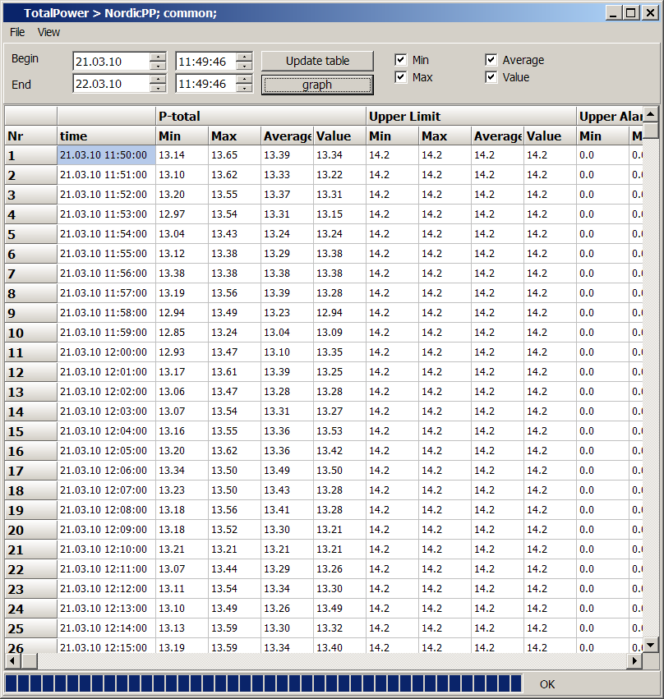The image size is (664, 699).
Task: Uncheck the Min checkbox
Action: [x=400, y=60]
